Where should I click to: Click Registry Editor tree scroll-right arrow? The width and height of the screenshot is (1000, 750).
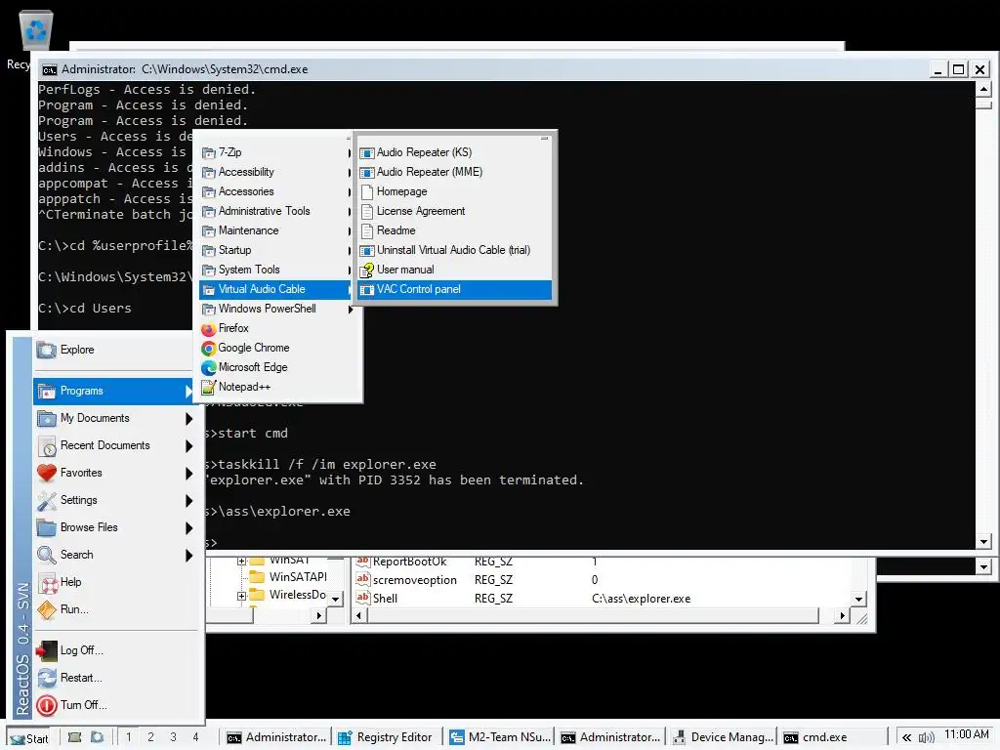coord(319,615)
